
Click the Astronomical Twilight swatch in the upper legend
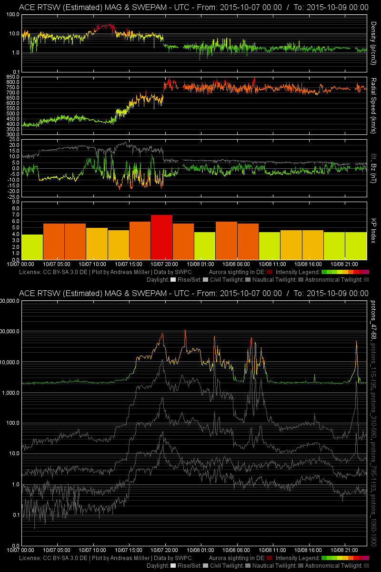click(x=366, y=280)
